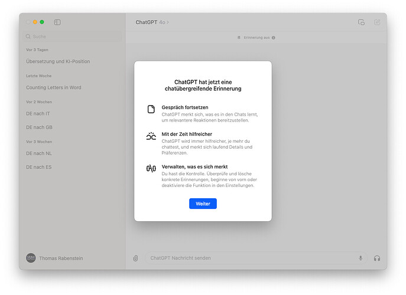The height and width of the screenshot is (295, 406).
Task: Click into the Suche search field
Action: click(x=74, y=37)
